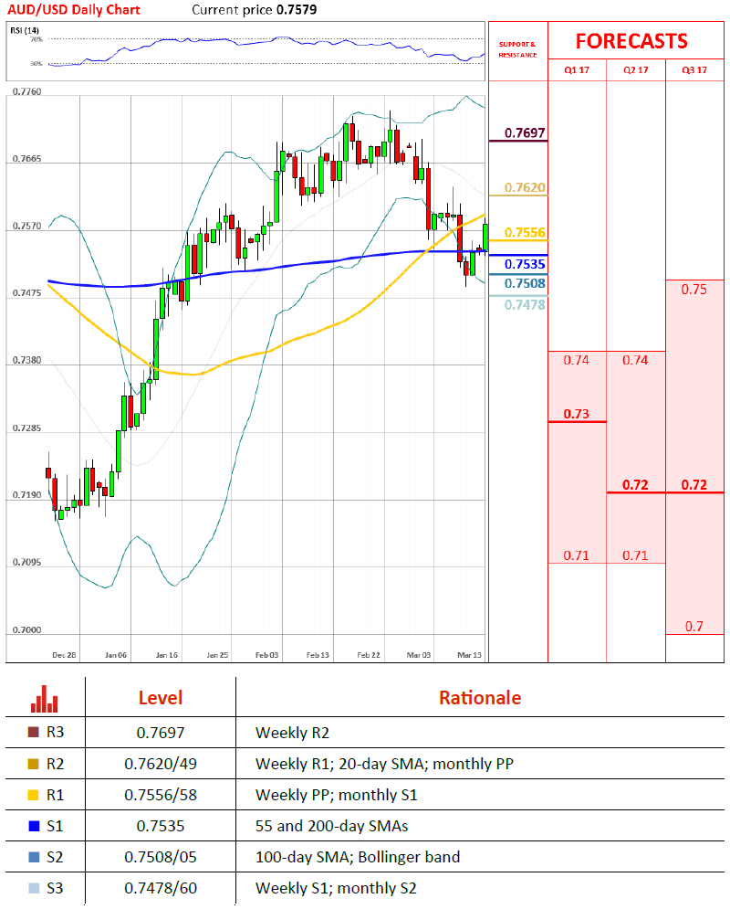Click the FORECASTS heading
This screenshot has height=909, width=730.
pos(631,41)
